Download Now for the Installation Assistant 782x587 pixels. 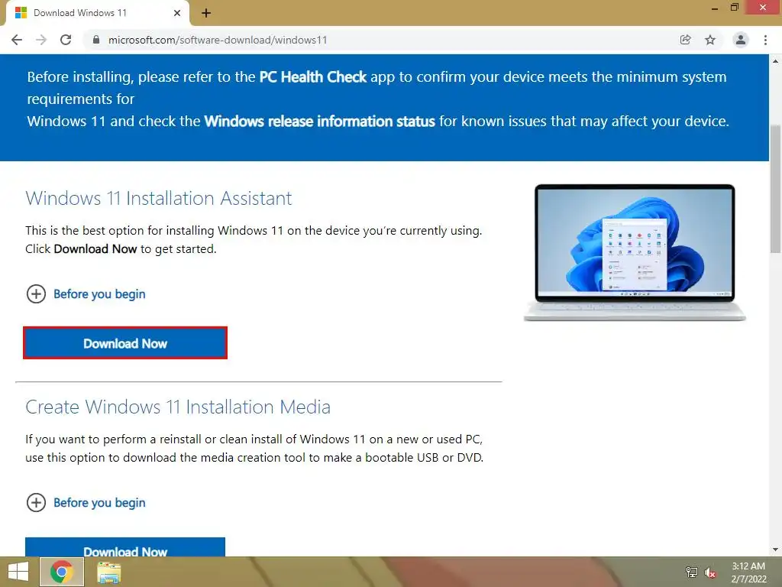tap(125, 343)
